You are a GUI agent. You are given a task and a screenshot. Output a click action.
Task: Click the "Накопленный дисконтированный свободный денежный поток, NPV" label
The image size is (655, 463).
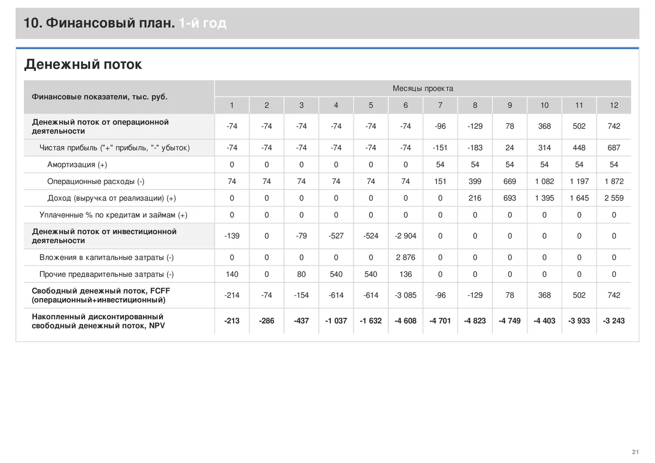tap(98, 321)
